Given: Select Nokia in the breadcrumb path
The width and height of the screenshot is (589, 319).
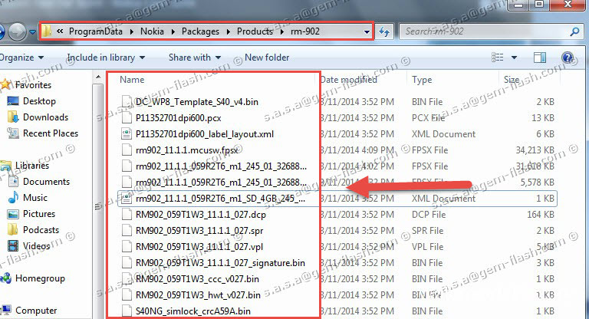Looking at the screenshot, I should (152, 31).
